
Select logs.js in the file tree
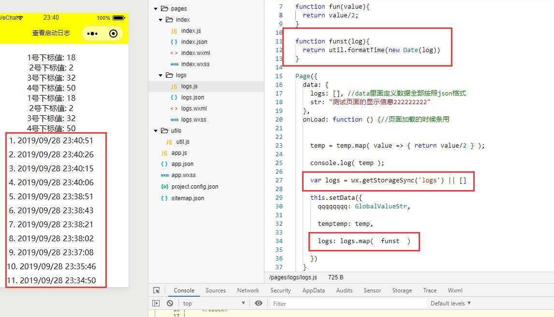coord(190,86)
